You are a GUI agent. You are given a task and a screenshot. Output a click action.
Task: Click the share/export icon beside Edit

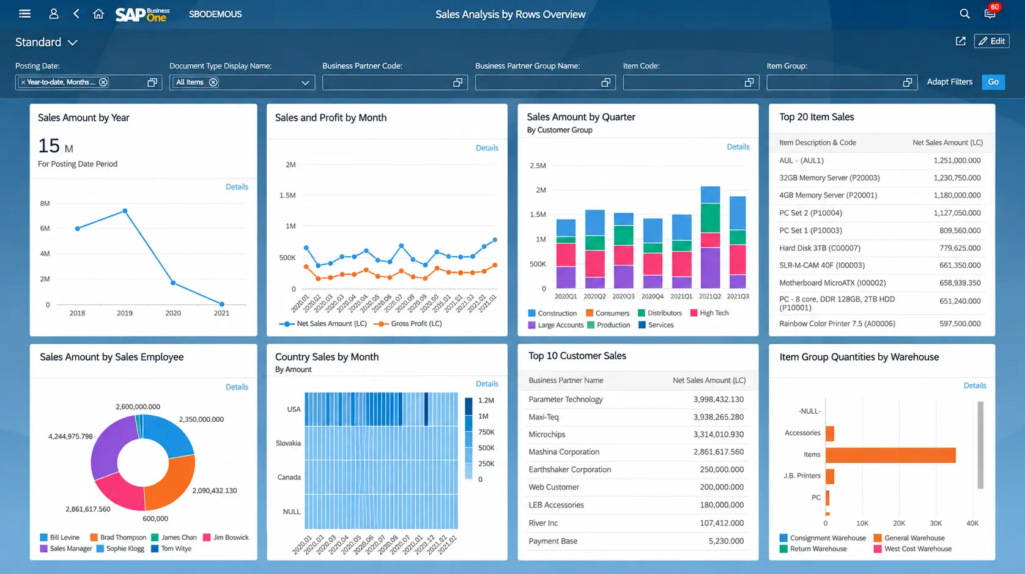coord(961,41)
